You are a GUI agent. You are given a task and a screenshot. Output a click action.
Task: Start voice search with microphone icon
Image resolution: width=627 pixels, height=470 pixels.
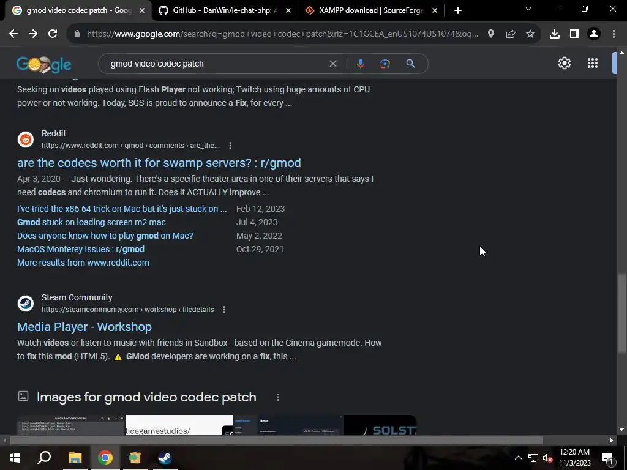click(x=360, y=64)
